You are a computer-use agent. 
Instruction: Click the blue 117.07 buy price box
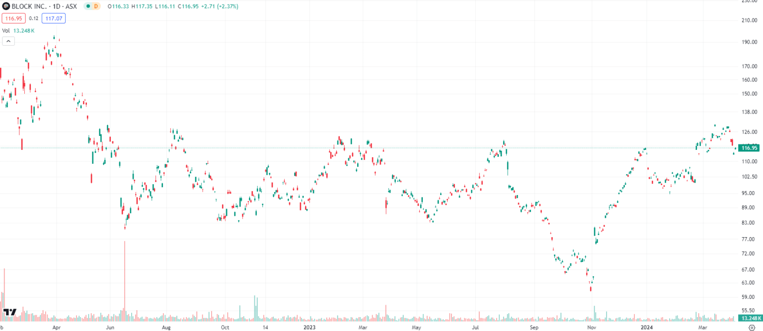[54, 18]
